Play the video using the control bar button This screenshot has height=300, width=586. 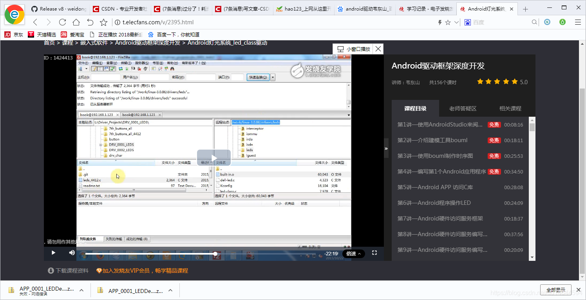point(54,253)
